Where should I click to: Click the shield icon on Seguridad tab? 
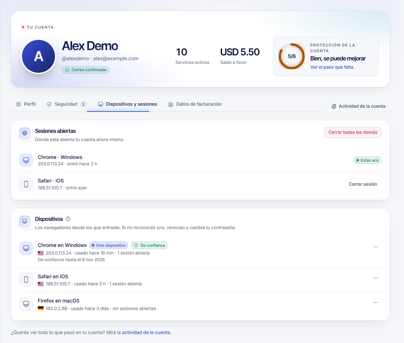(49, 104)
